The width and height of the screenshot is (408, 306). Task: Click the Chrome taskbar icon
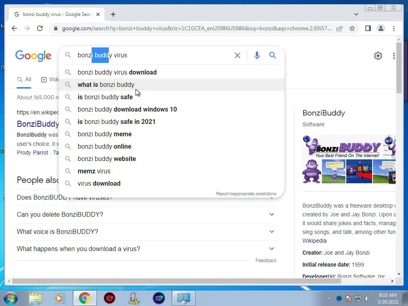click(x=85, y=298)
